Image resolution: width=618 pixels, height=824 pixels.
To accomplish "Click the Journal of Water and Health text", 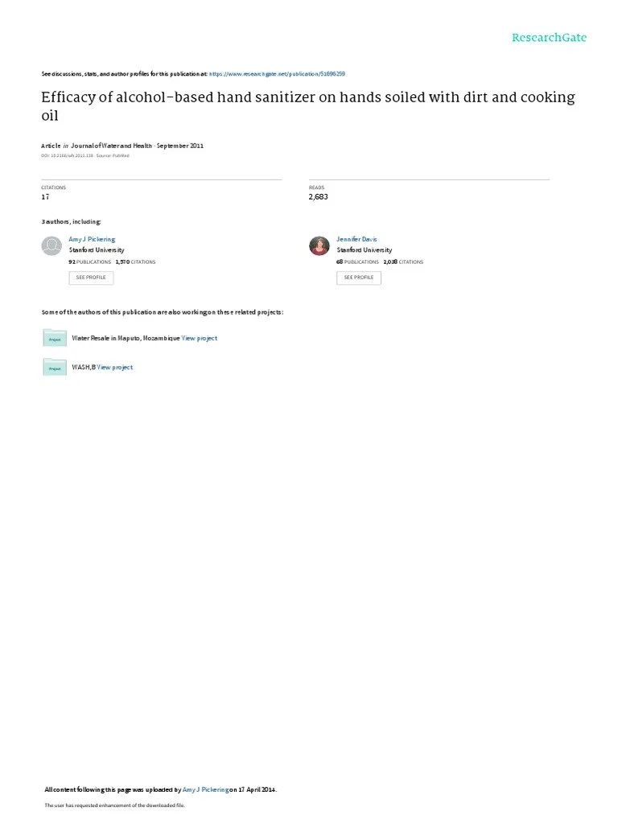I will (x=111, y=146).
